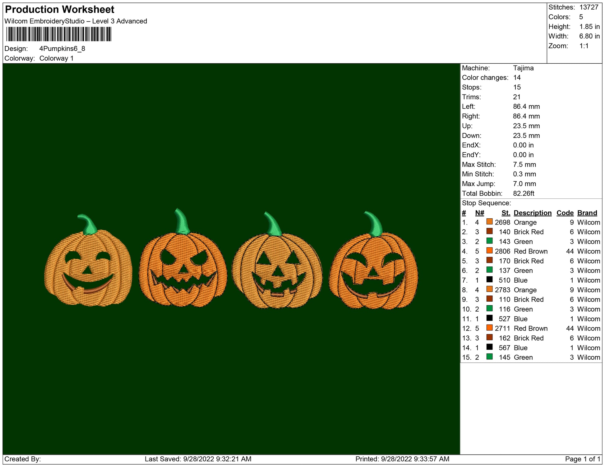Click the Code column header
The height and width of the screenshot is (465, 605).
tap(565, 213)
